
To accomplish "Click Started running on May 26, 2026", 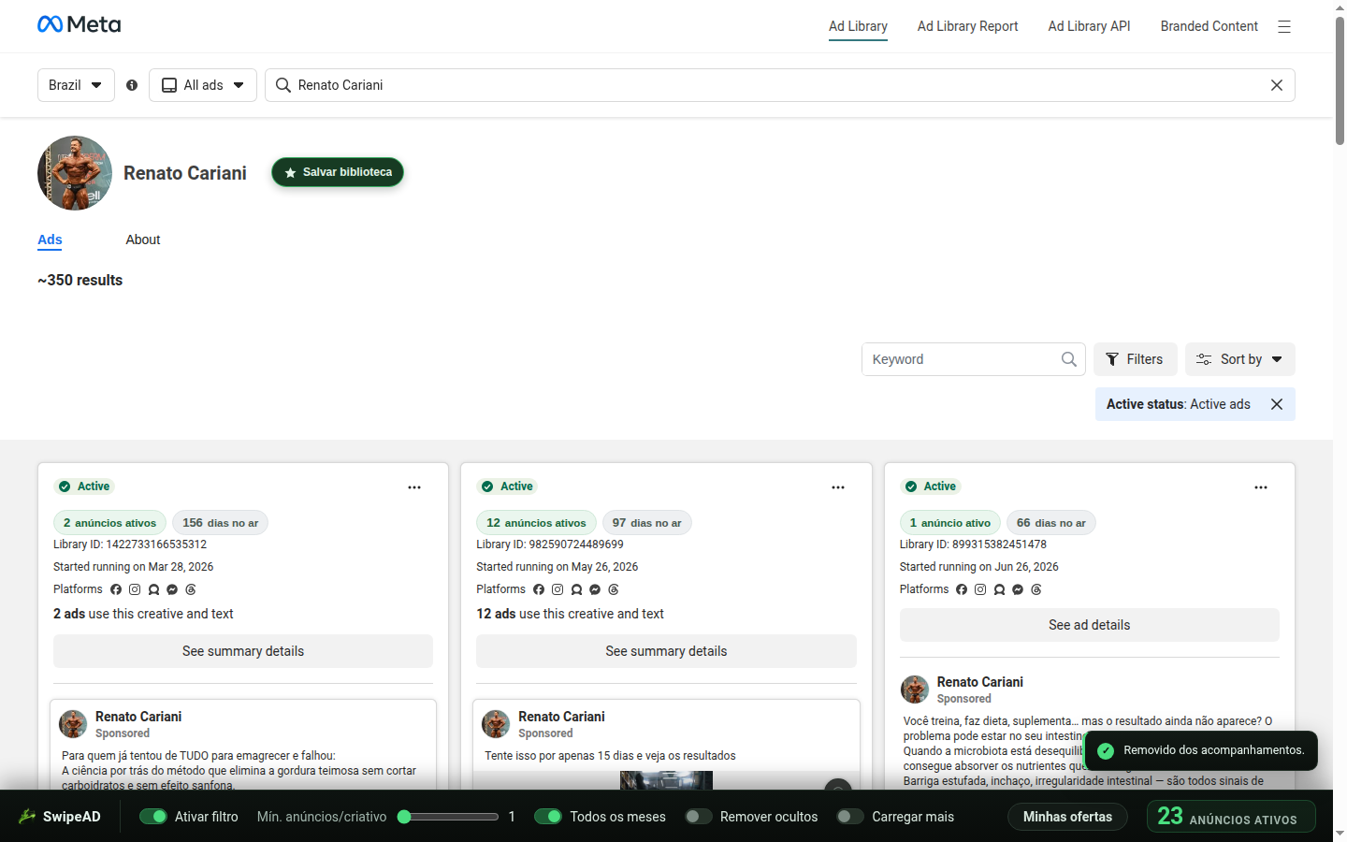I will point(558,567).
